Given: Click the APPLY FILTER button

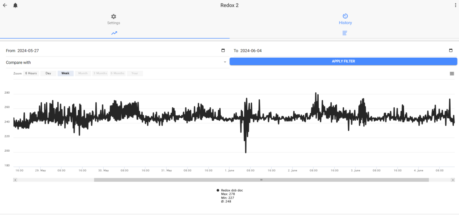Looking at the screenshot, I should pos(343,61).
